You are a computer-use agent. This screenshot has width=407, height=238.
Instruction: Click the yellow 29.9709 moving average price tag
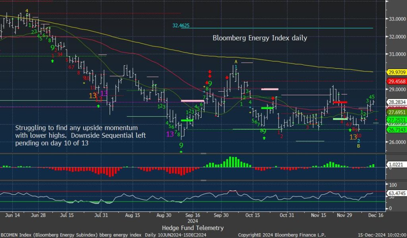[x=397, y=73]
